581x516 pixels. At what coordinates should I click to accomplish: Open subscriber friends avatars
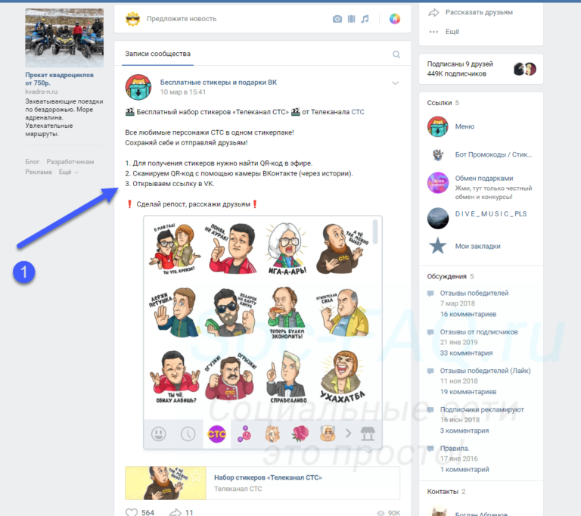[x=525, y=69]
